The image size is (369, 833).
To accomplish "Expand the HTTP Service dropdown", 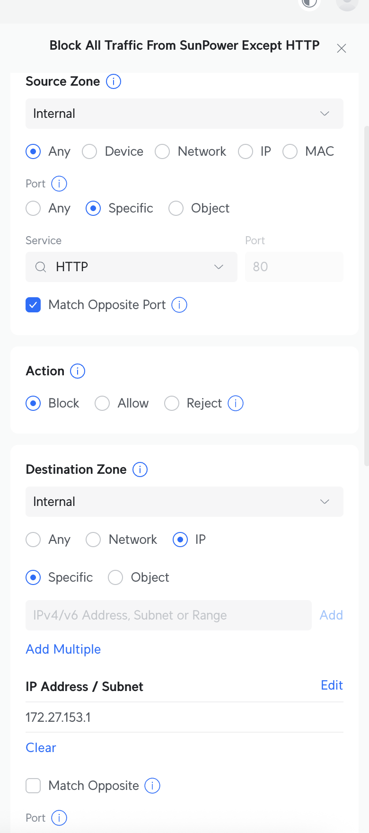I will tap(132, 267).
